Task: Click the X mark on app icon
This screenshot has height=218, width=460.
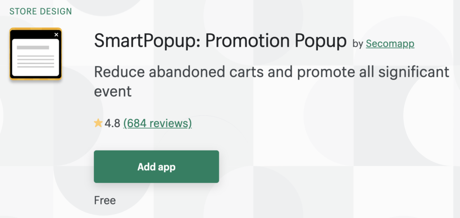Action: (56, 35)
